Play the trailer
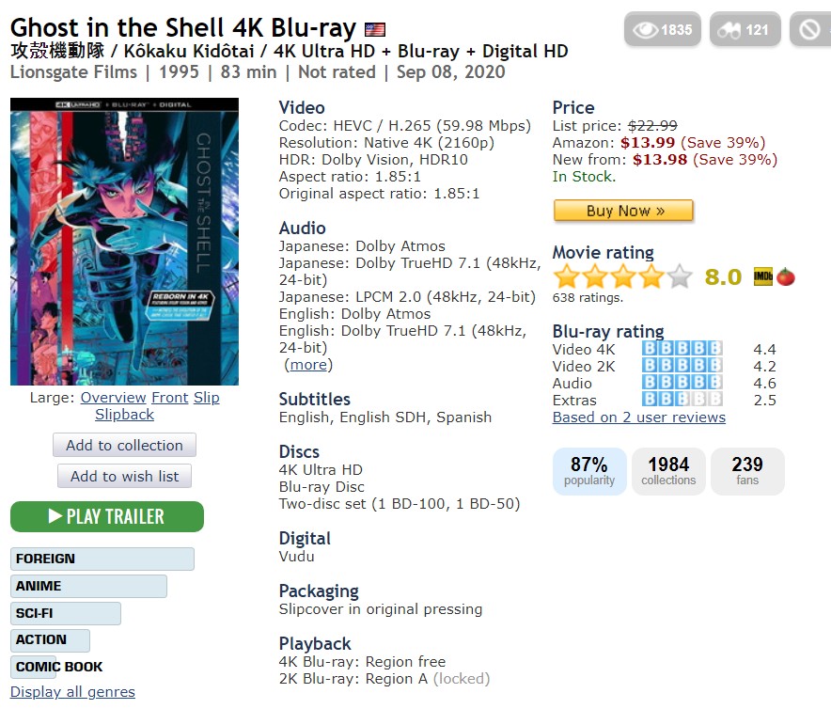This screenshot has width=831, height=709. tap(107, 516)
